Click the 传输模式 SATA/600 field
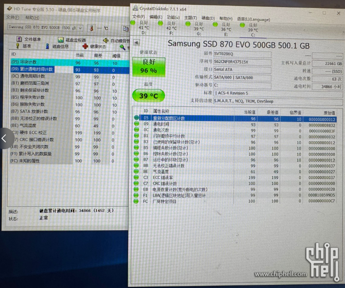Image resolution: width=345 pixels, height=288 pixels. point(242,77)
